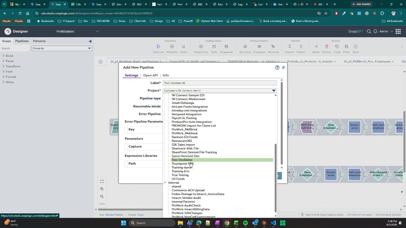
Task: Open the apps grid icon
Action: (x=398, y=31)
